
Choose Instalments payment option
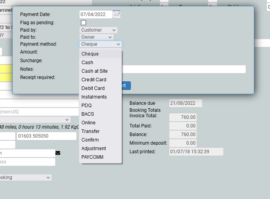(x=94, y=97)
